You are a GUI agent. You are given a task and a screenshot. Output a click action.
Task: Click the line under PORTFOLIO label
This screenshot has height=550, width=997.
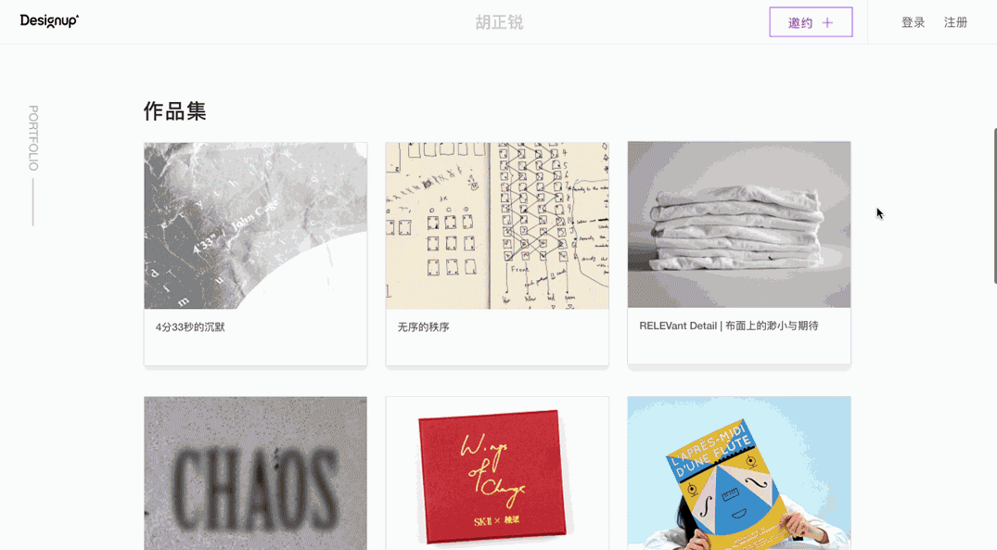[x=33, y=202]
